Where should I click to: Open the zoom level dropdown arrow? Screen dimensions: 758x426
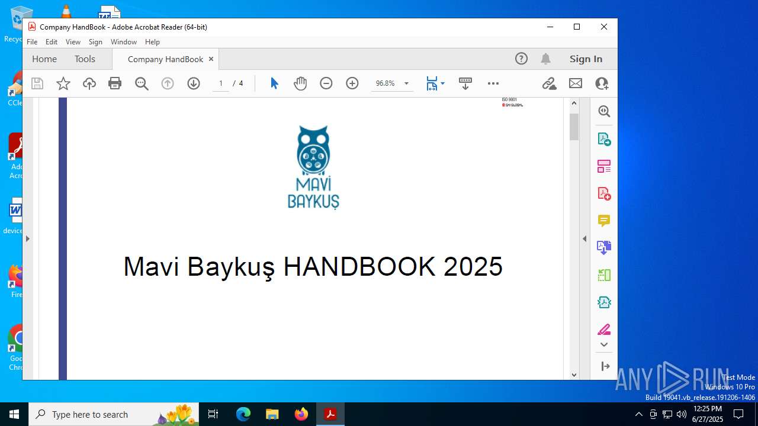tap(406, 83)
